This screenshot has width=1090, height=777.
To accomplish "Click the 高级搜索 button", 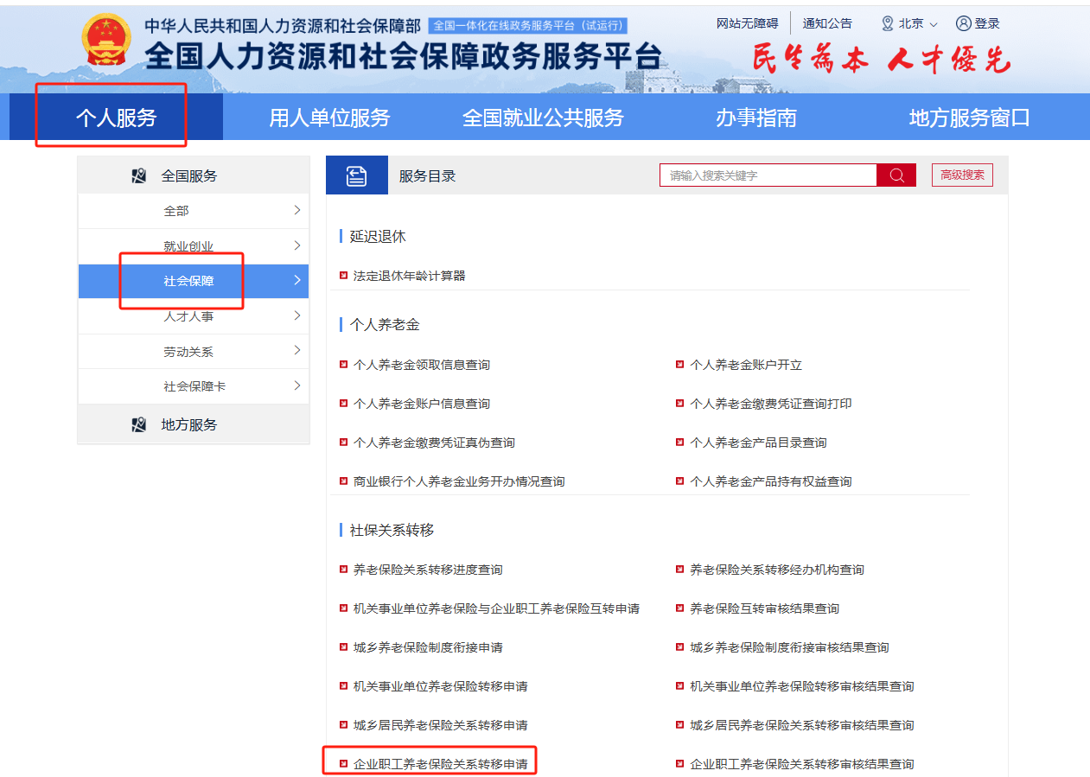I will [x=962, y=175].
